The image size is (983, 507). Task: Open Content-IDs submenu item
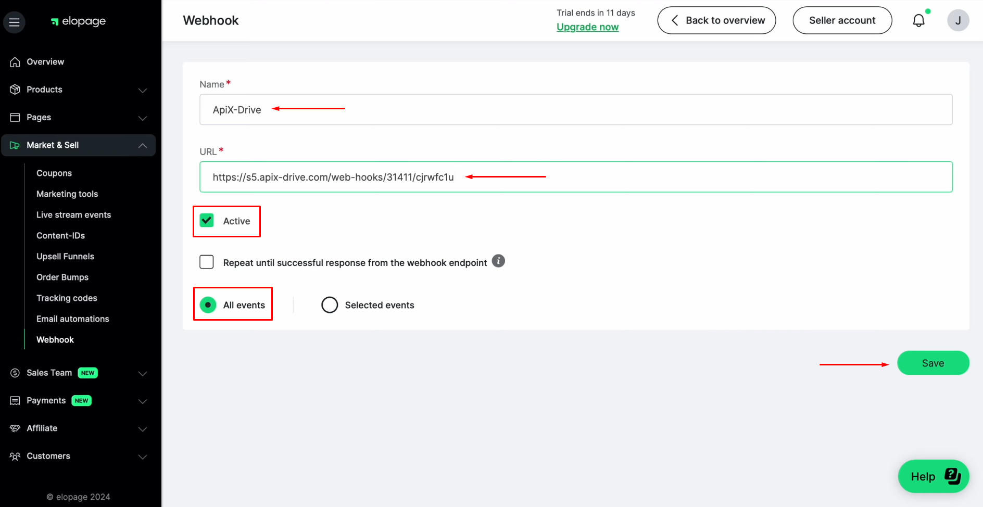(x=60, y=236)
